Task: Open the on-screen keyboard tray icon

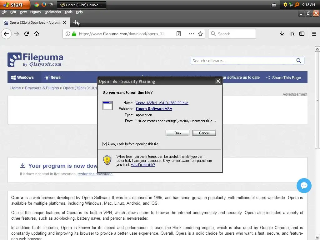Action: click(274, 5)
